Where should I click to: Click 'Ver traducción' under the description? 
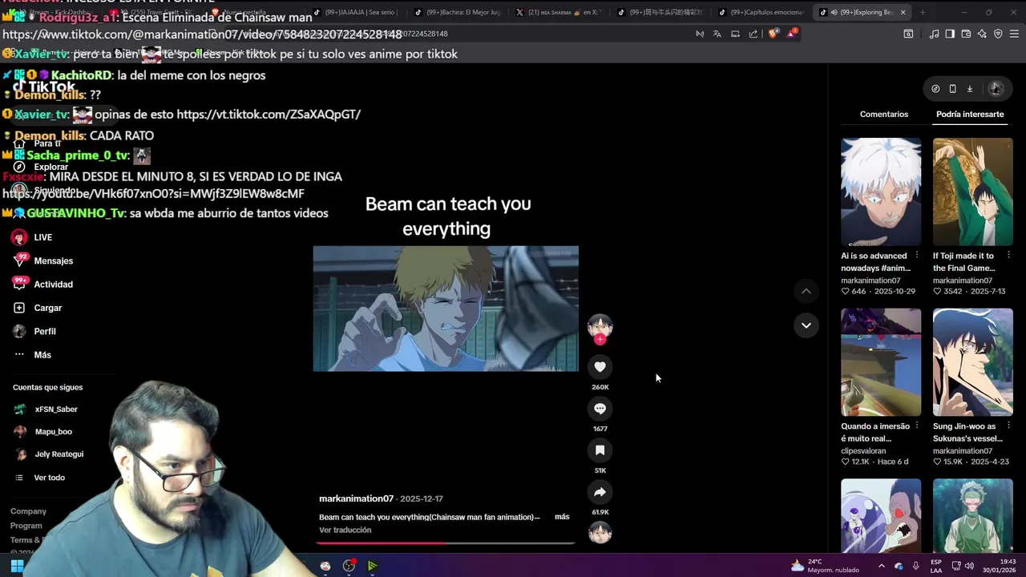pos(345,530)
